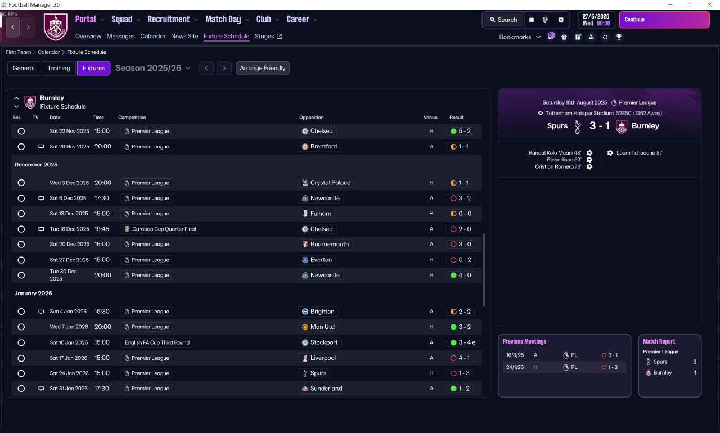Select the radio for the Fulham fixture
The image size is (720, 433).
click(x=21, y=214)
